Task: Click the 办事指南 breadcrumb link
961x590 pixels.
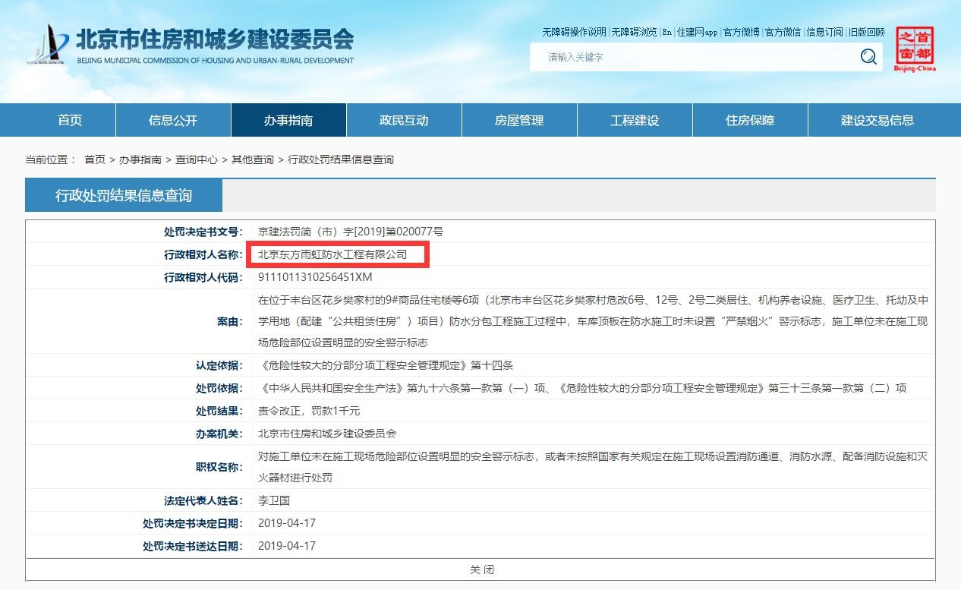Action: (x=140, y=159)
